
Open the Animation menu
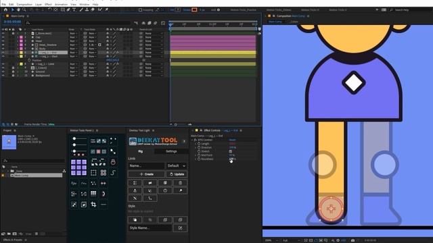[x=61, y=5]
